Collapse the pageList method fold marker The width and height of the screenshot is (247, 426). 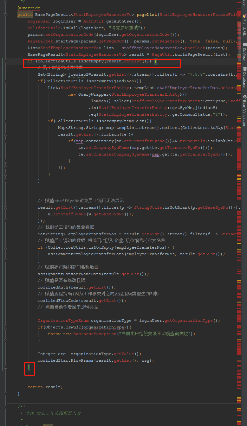5,15
